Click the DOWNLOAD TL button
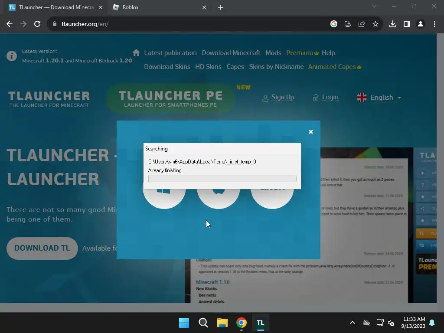 point(42,248)
